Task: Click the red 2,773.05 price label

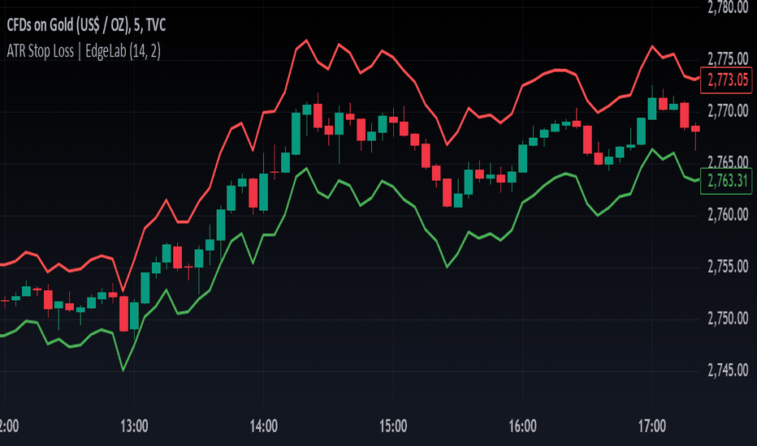Action: pyautogui.click(x=726, y=80)
